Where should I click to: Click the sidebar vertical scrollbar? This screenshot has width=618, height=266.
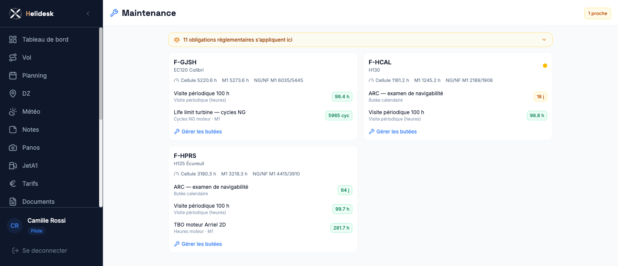pyautogui.click(x=101, y=73)
